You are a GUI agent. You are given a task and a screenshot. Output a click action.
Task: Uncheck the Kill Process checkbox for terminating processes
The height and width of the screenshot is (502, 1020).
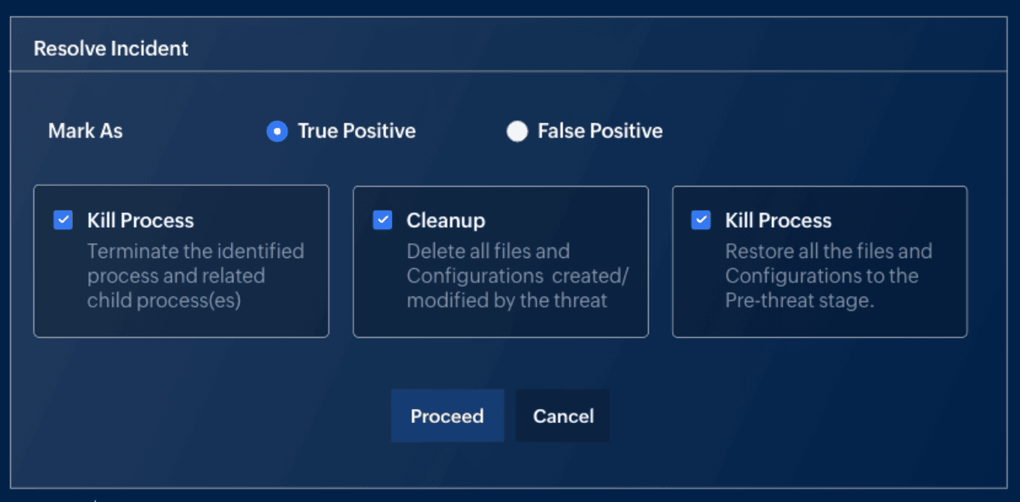pos(63,220)
